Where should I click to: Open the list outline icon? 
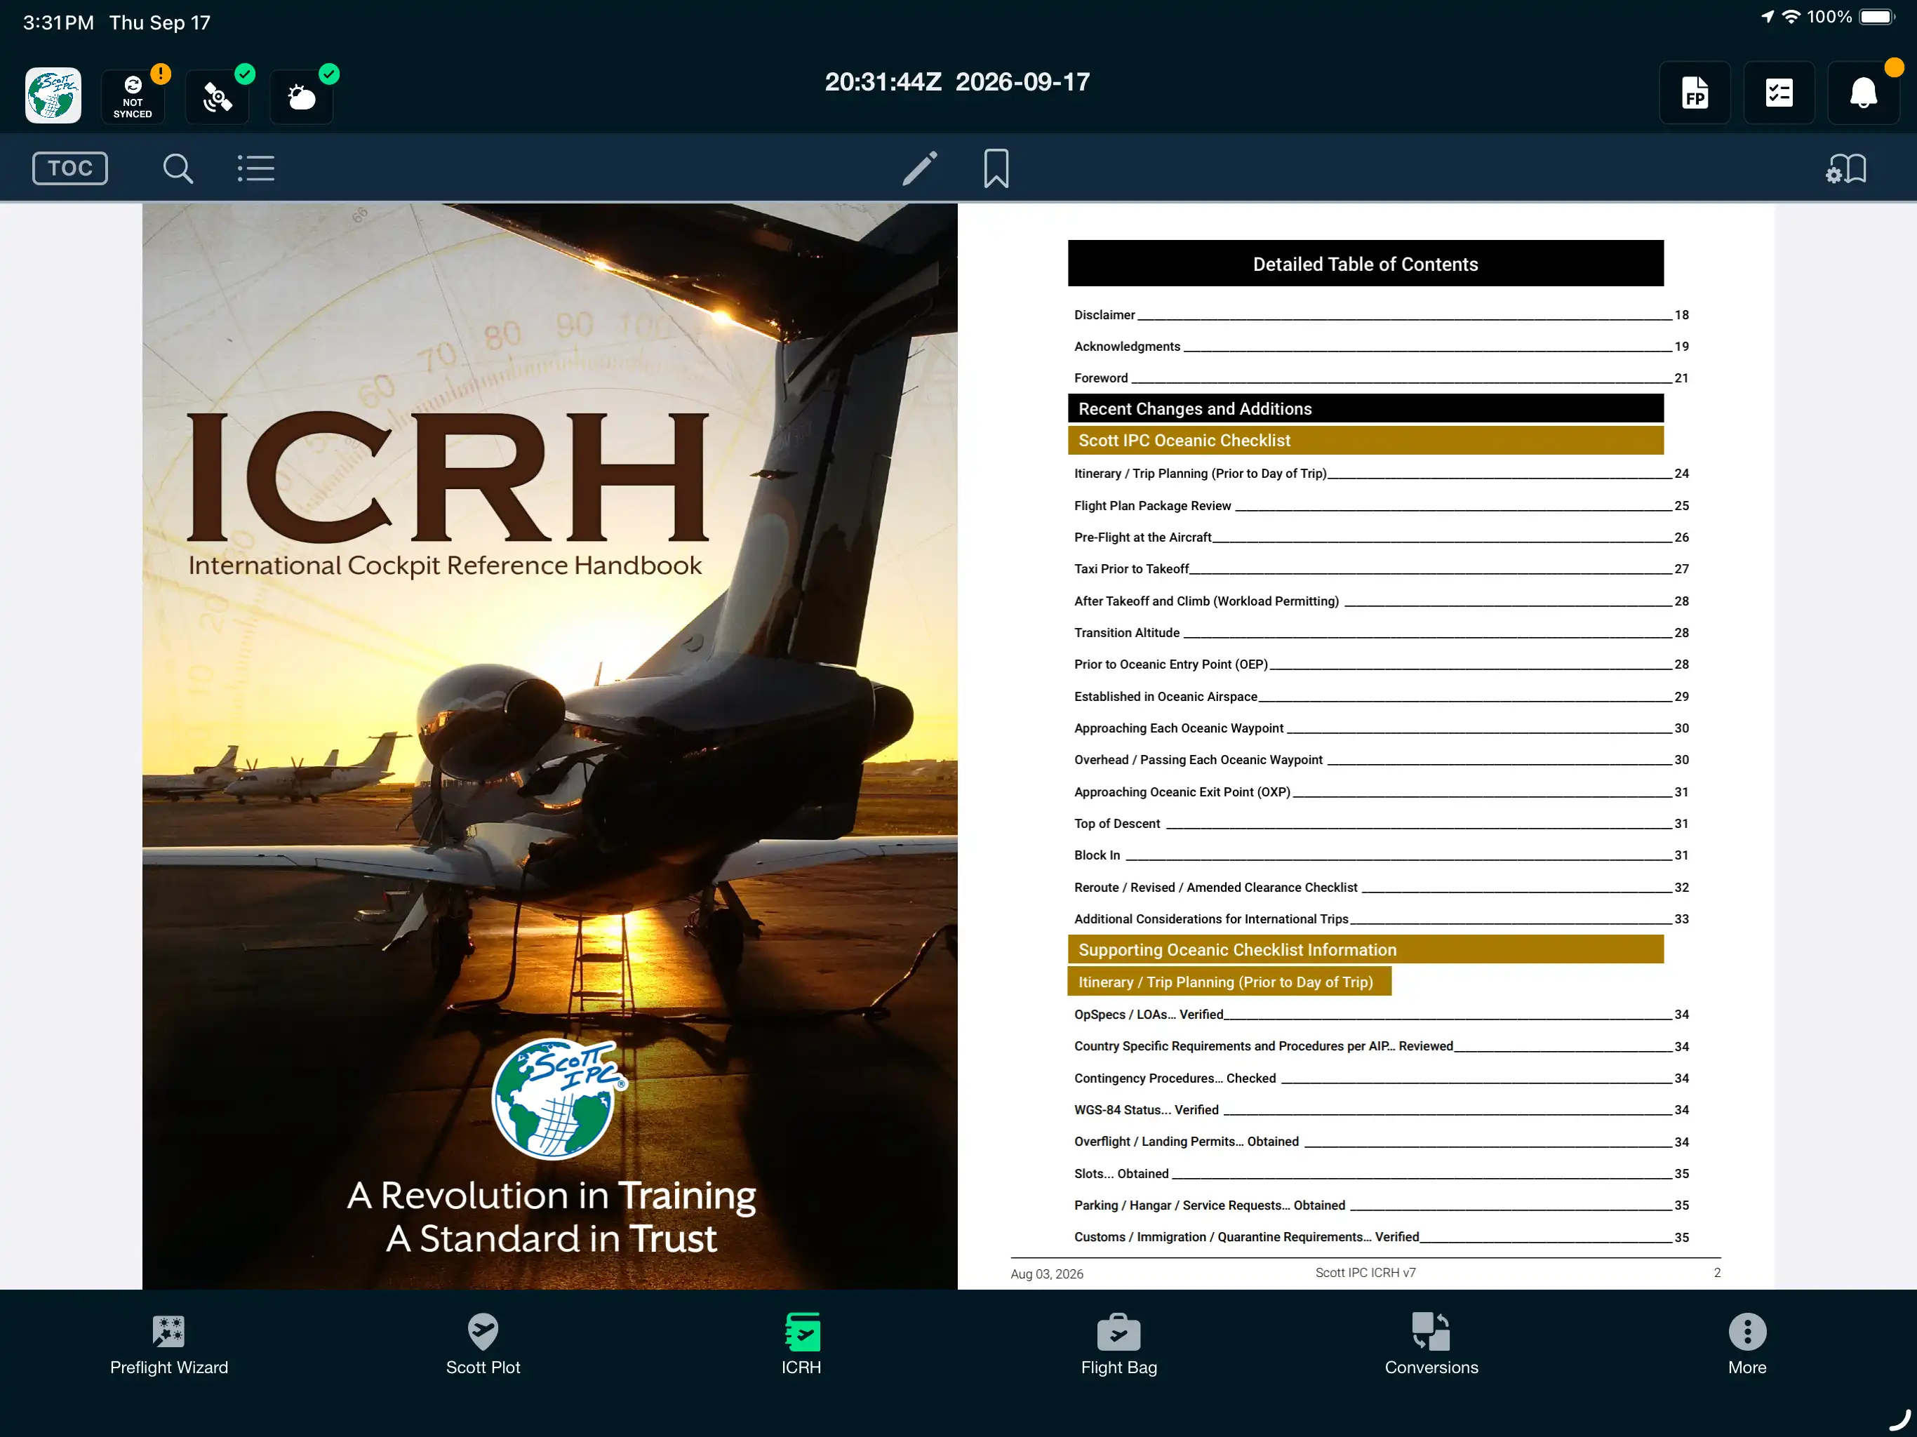click(x=255, y=168)
